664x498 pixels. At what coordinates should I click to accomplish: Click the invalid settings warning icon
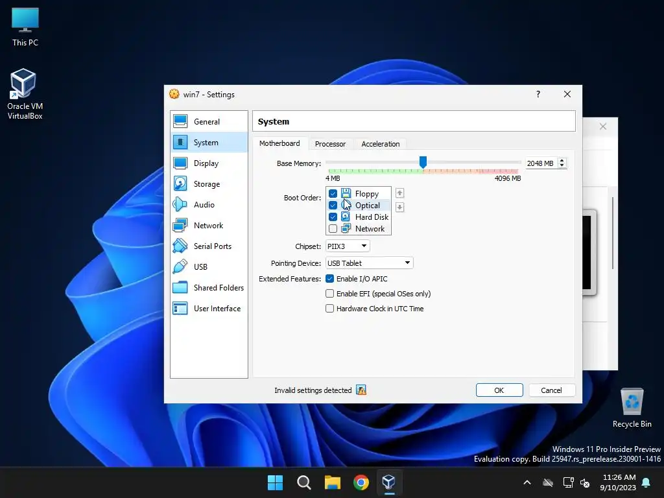click(361, 390)
